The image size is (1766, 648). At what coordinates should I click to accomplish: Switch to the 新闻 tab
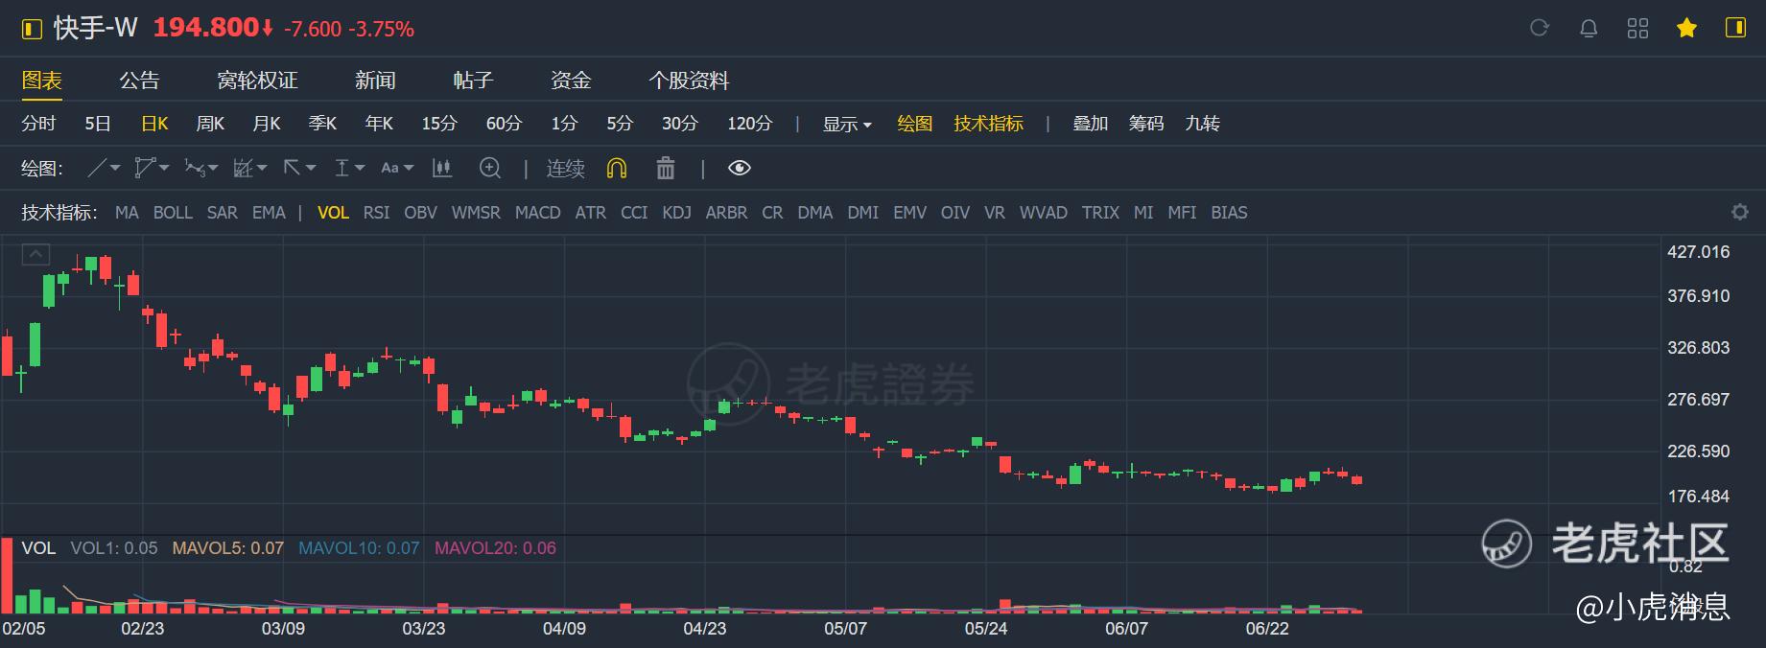click(x=375, y=81)
